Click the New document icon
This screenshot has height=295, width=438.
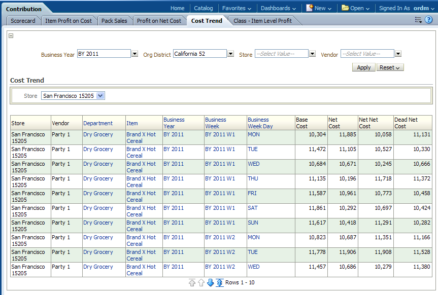pyautogui.click(x=309, y=8)
